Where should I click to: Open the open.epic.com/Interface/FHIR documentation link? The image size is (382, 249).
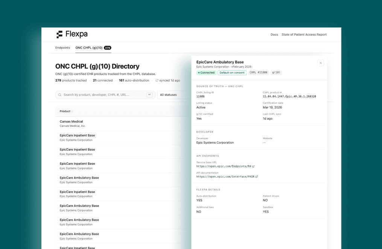225,177
